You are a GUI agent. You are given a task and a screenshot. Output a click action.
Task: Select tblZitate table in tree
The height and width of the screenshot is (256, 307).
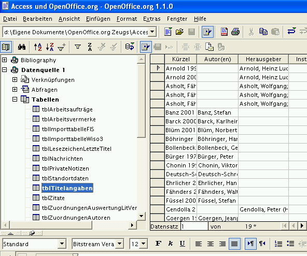pos(53,198)
